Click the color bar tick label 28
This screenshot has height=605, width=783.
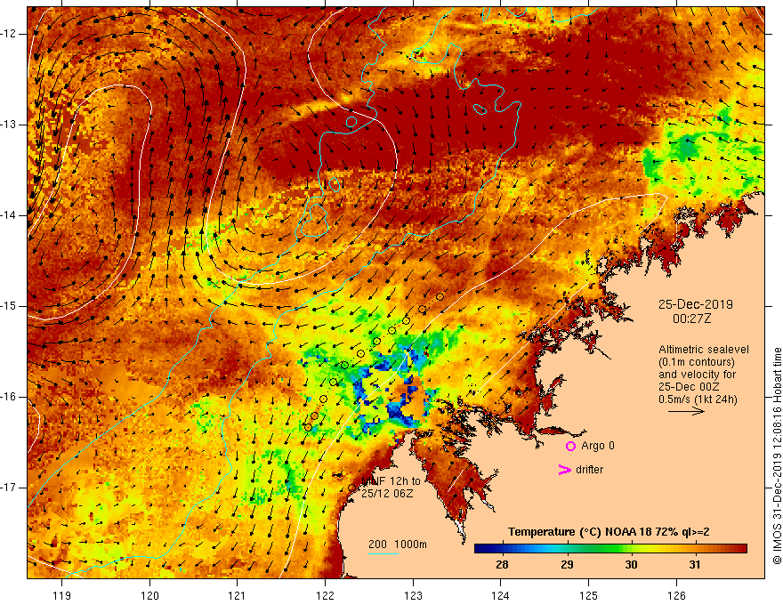pos(503,565)
